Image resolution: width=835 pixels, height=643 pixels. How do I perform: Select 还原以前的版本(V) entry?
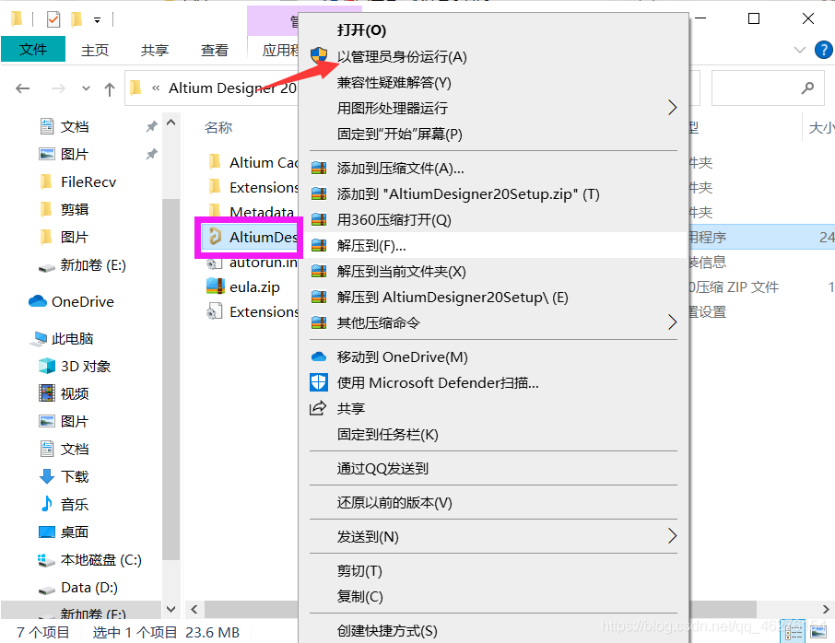pos(394,502)
